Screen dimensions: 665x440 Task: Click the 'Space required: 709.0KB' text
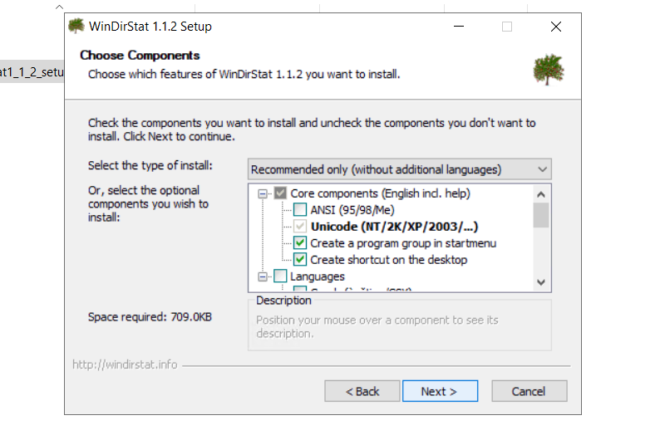[x=150, y=317]
